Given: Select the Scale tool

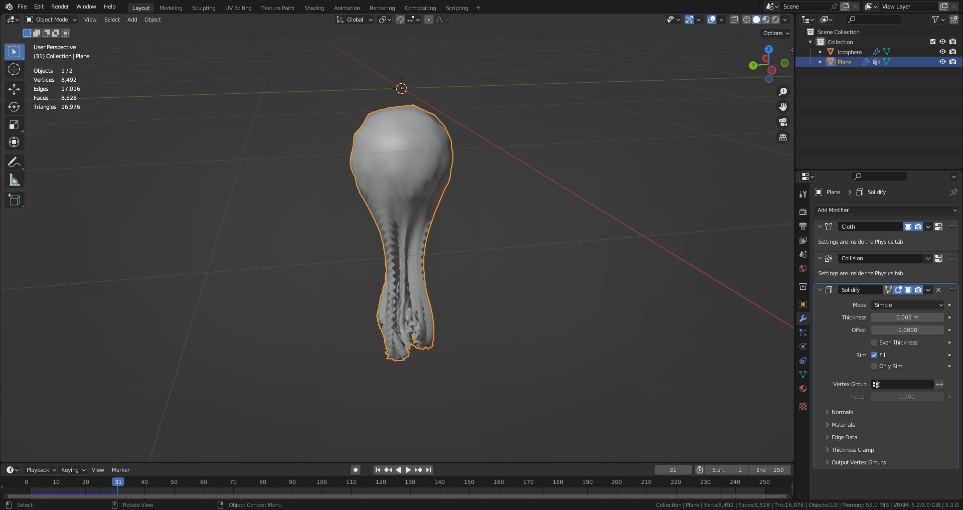Looking at the screenshot, I should 14,124.
